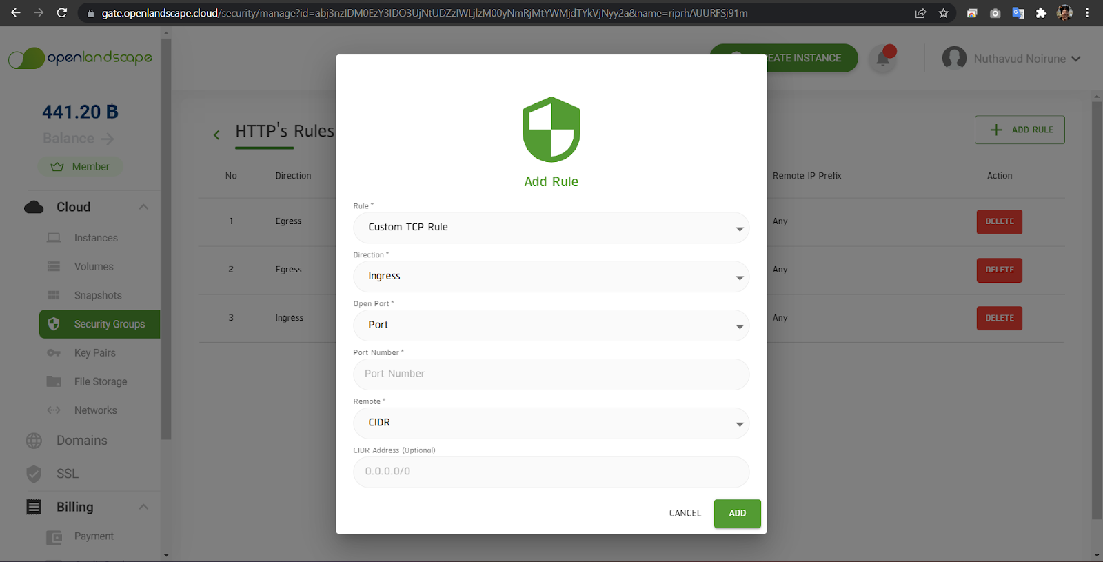The height and width of the screenshot is (562, 1103).
Task: Open Payment under Billing
Action: click(x=94, y=536)
